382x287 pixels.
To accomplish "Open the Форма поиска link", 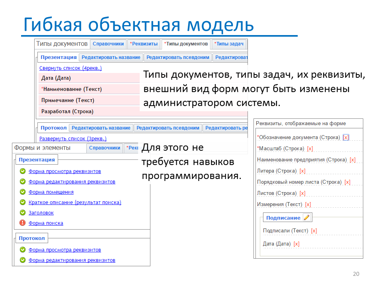I will click(46, 223).
